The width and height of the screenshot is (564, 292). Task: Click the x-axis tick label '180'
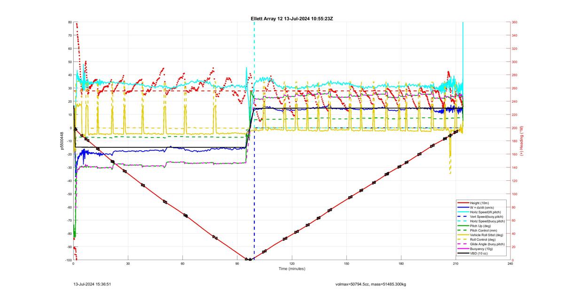click(401, 264)
